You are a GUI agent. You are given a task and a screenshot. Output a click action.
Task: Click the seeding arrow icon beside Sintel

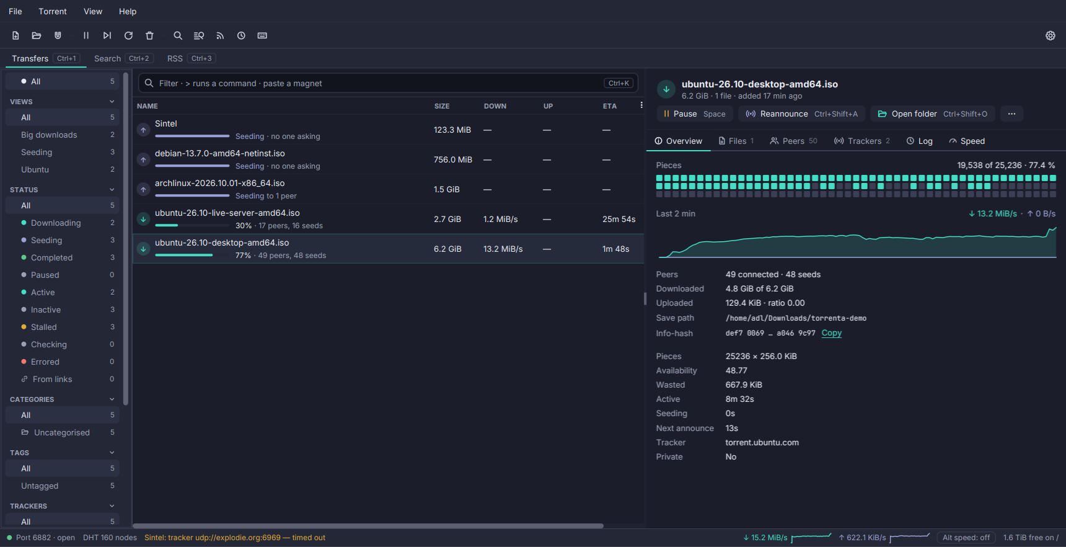click(x=143, y=130)
